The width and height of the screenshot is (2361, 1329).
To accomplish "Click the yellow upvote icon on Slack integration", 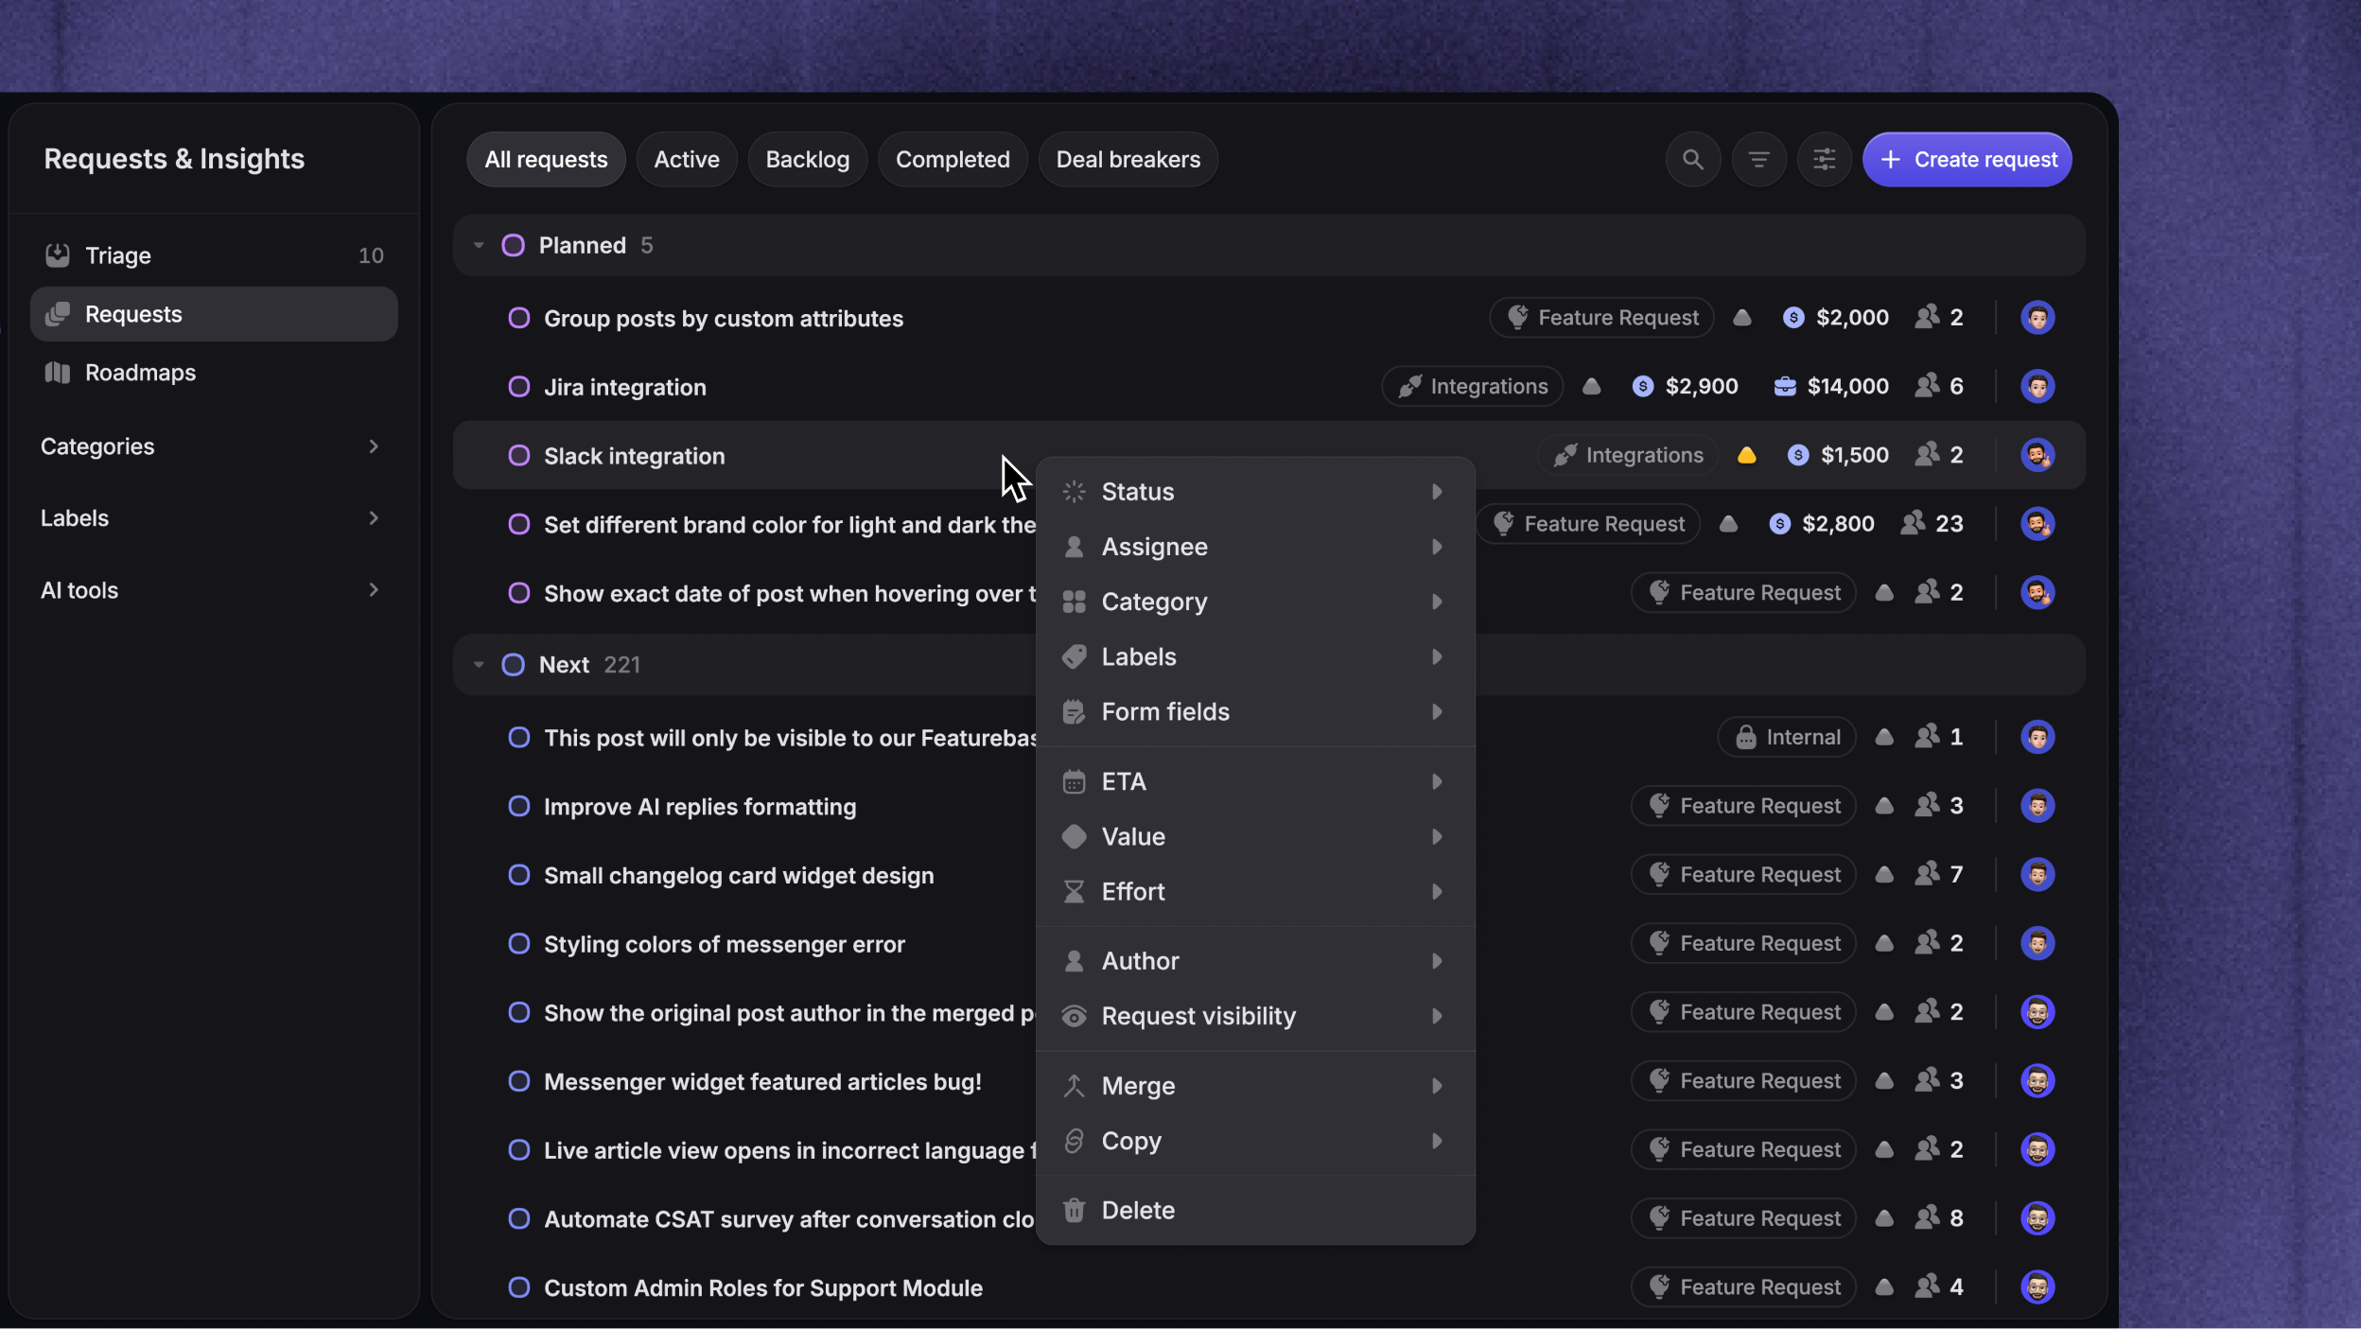I will [1746, 455].
